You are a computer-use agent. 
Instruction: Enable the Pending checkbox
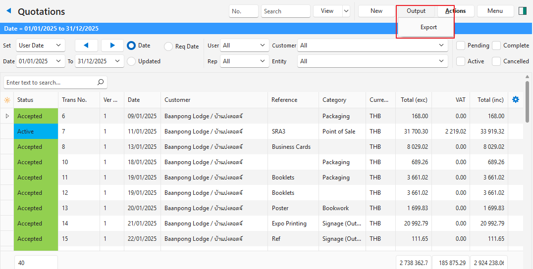[461, 45]
